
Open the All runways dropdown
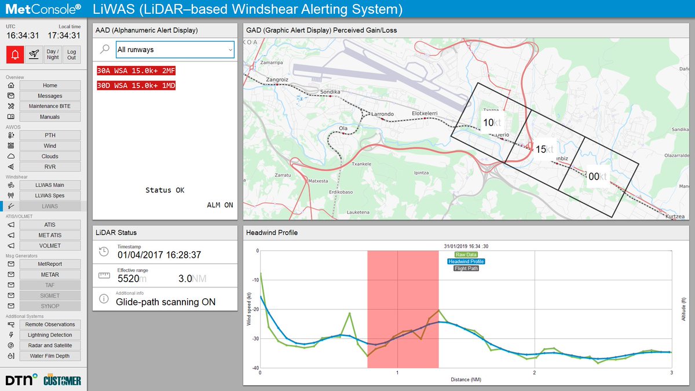[x=175, y=50]
